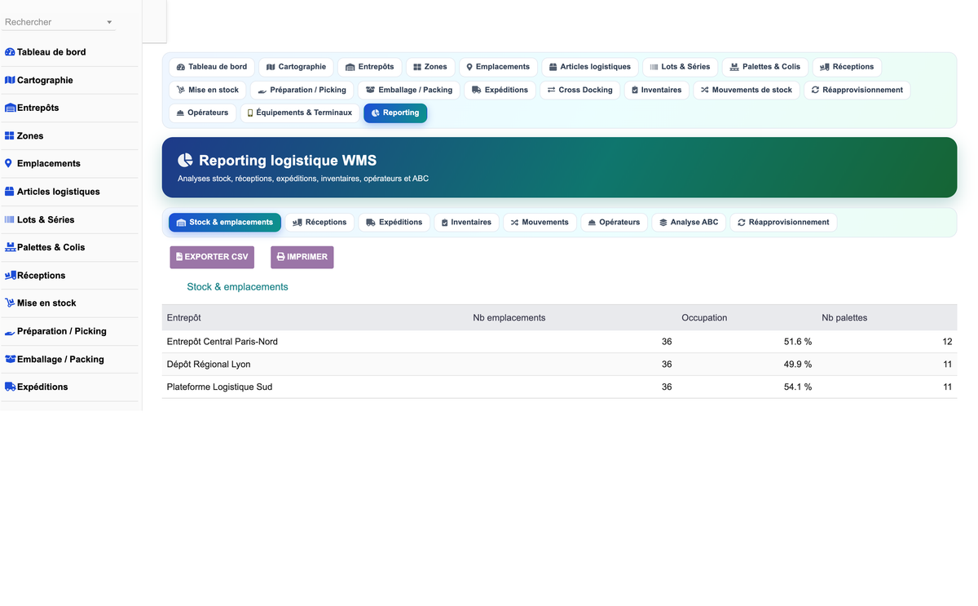Viewport: 978px width, 606px height.
Task: Click the Nb emplacements column header
Action: [509, 317]
